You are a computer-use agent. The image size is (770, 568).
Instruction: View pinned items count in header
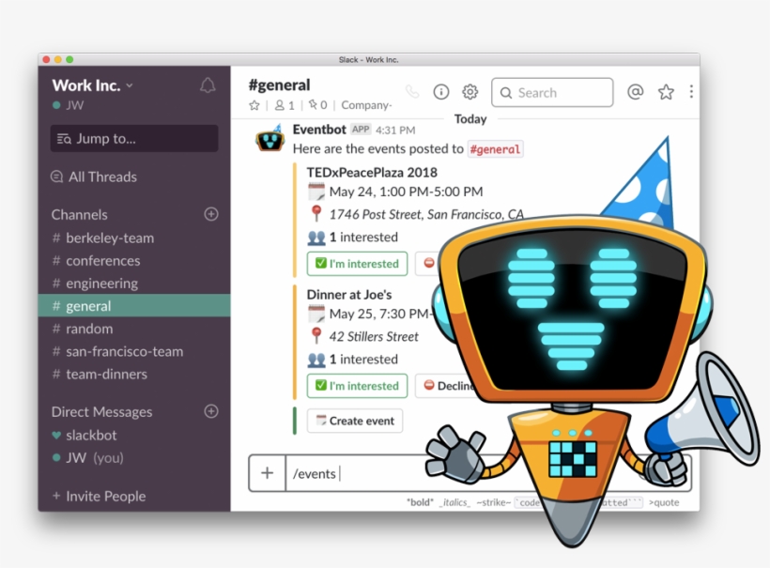tap(317, 105)
